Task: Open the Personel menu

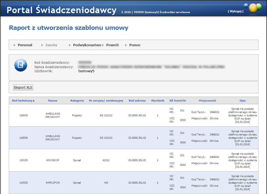Action: (x=25, y=45)
